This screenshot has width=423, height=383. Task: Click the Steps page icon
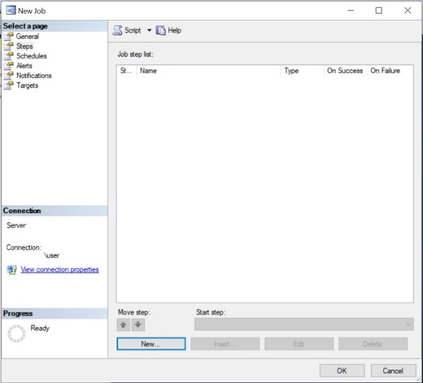click(9, 46)
